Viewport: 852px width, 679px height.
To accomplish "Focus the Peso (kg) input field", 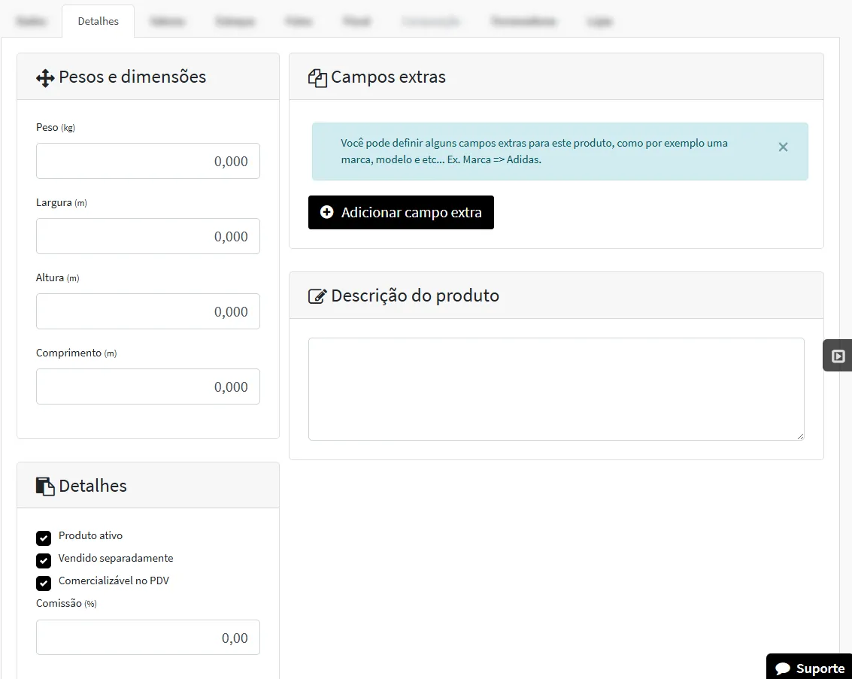I will pyautogui.click(x=148, y=161).
